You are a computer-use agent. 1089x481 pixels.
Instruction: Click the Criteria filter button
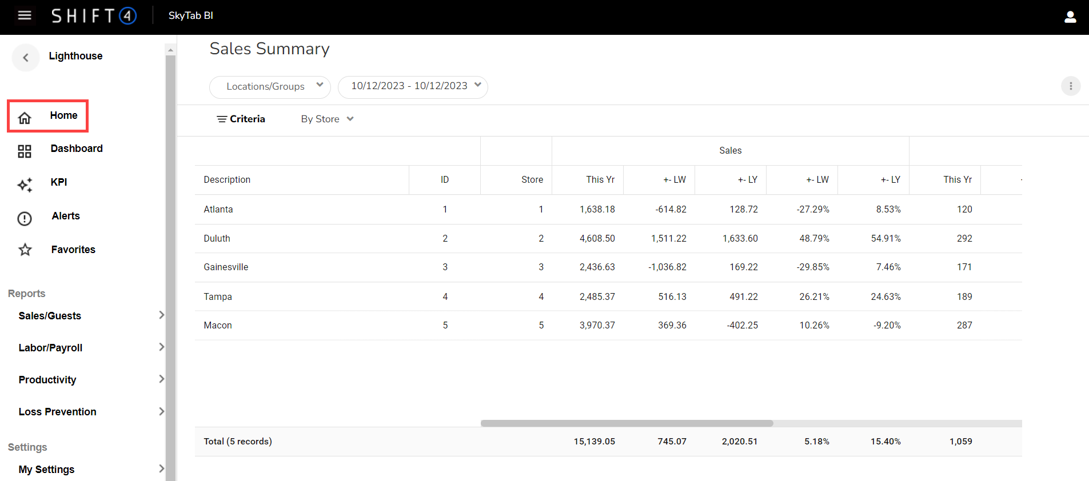coord(241,119)
